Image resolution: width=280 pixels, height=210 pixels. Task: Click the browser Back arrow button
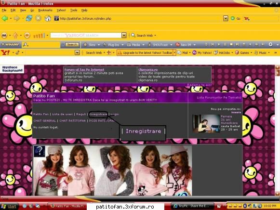[5, 18]
